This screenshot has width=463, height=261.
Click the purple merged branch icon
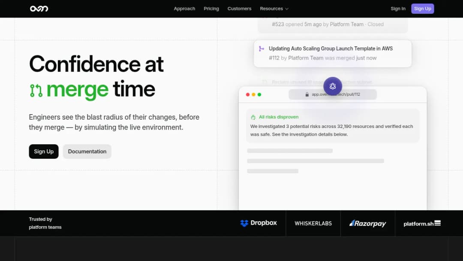click(x=262, y=49)
